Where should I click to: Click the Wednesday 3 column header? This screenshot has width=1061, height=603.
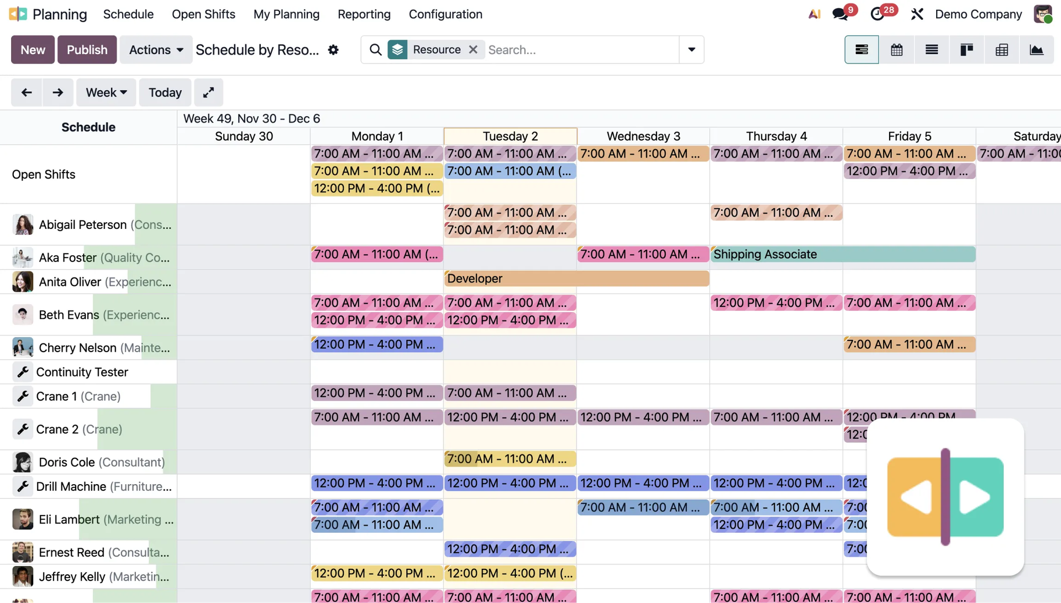pyautogui.click(x=643, y=136)
